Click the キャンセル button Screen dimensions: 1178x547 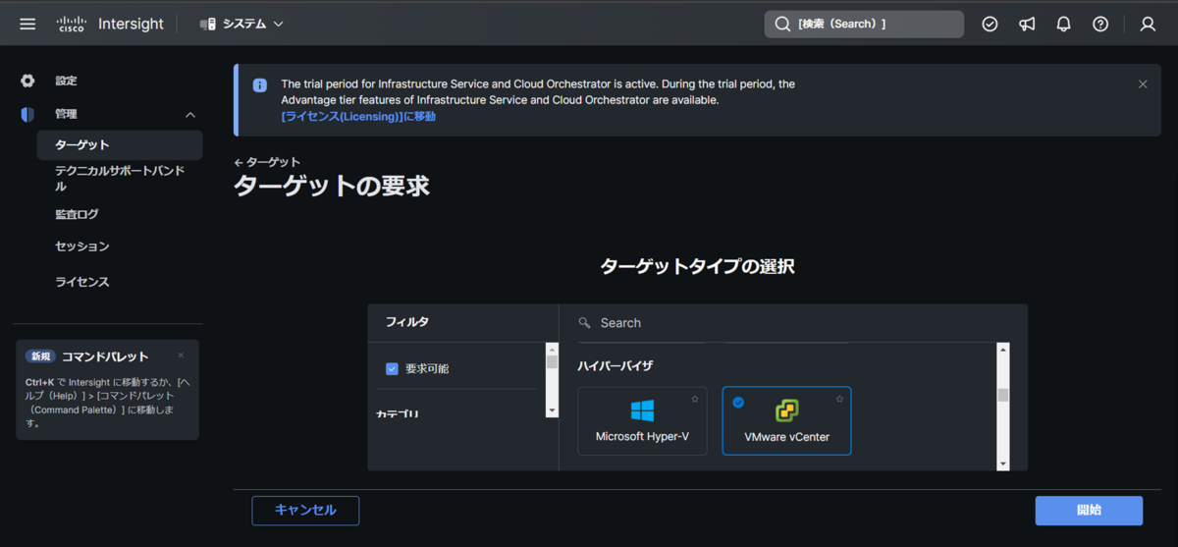305,511
